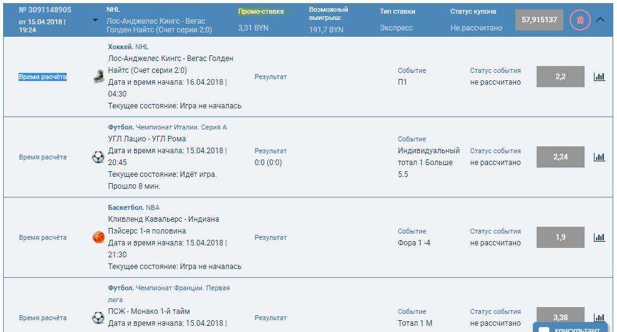
Task: Click the Не рассчитано coupon status
Action: [x=476, y=28]
